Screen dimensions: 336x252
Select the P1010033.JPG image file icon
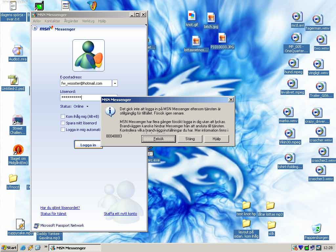pyautogui.click(x=222, y=39)
